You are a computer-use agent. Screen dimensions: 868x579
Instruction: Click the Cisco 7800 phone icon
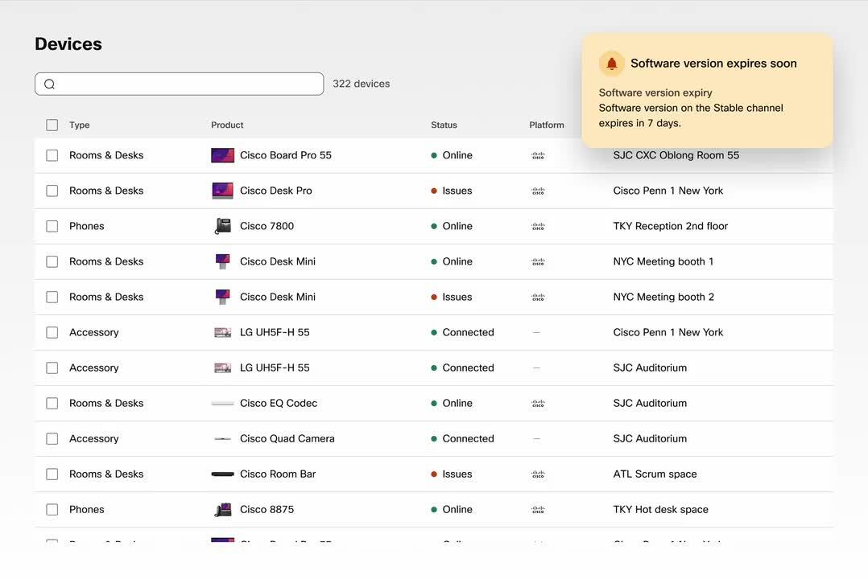pos(222,226)
